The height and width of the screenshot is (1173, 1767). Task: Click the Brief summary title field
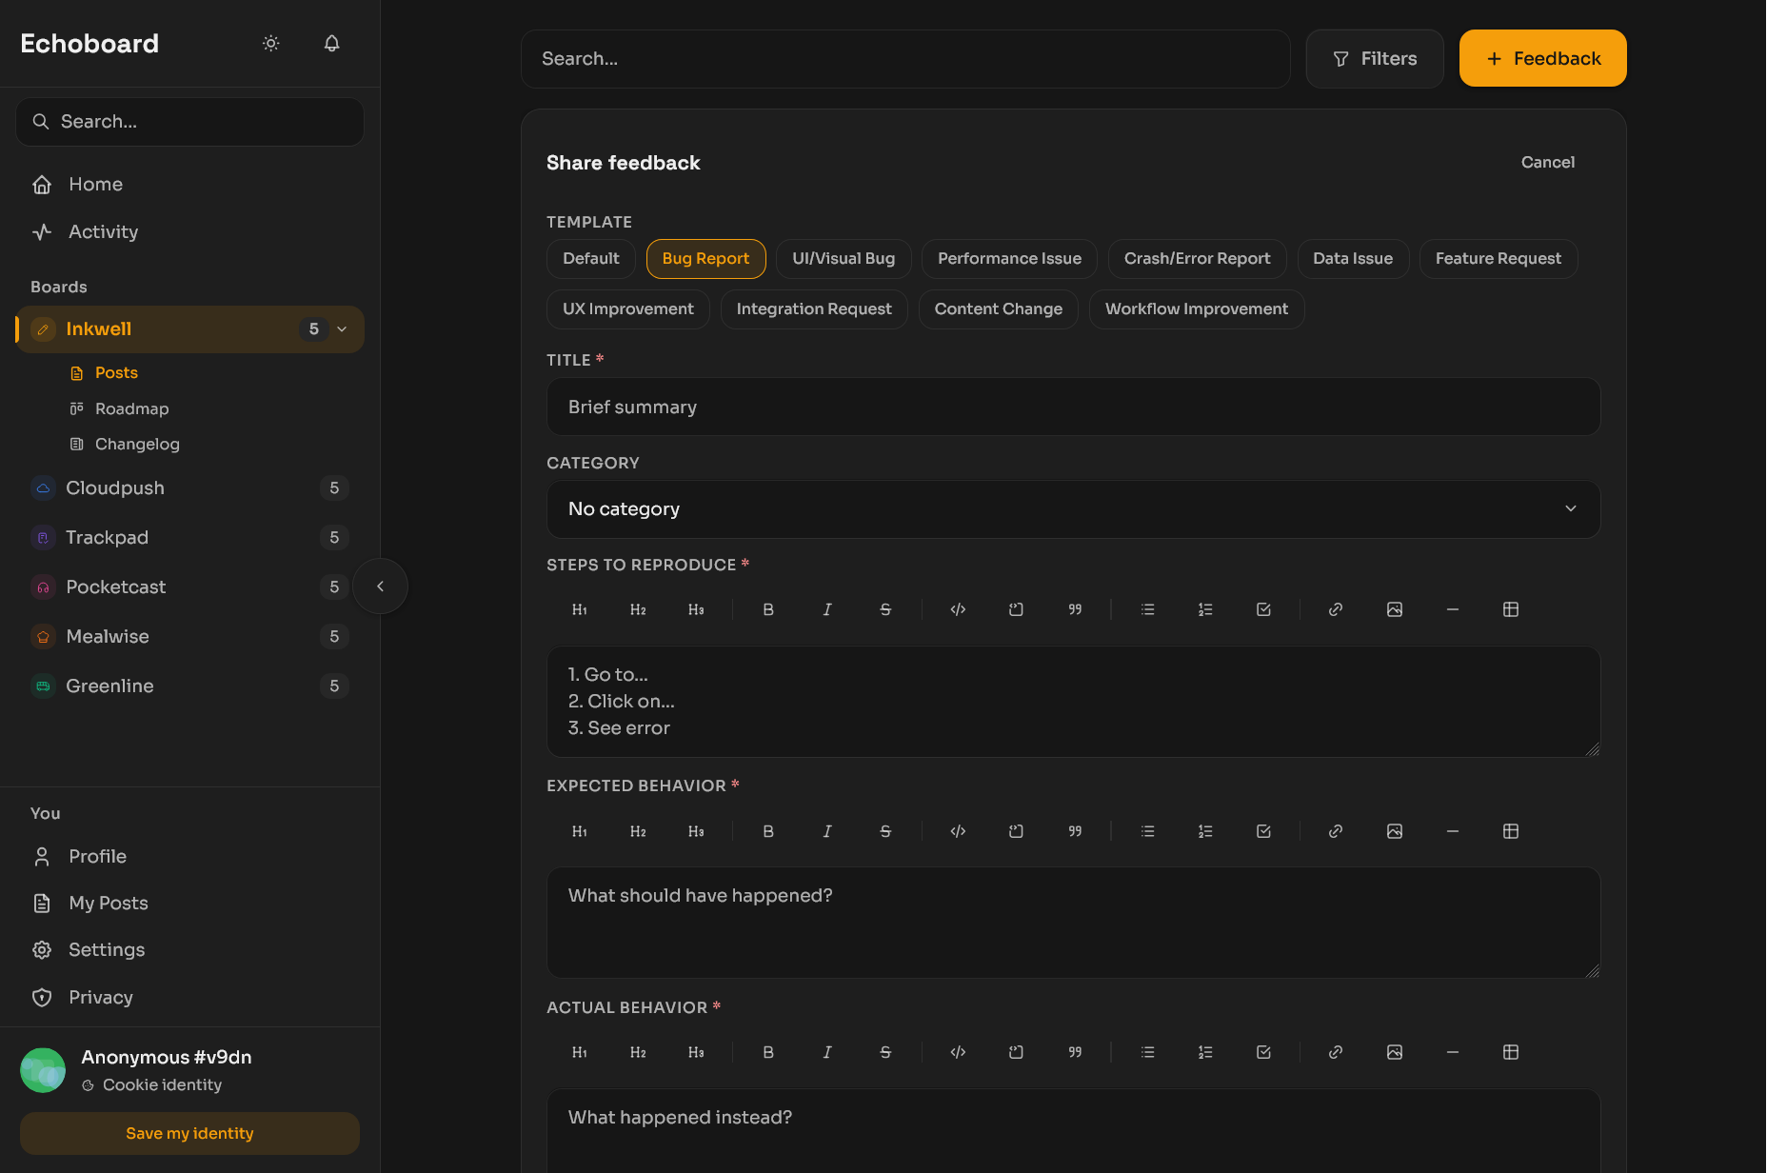point(1073,408)
